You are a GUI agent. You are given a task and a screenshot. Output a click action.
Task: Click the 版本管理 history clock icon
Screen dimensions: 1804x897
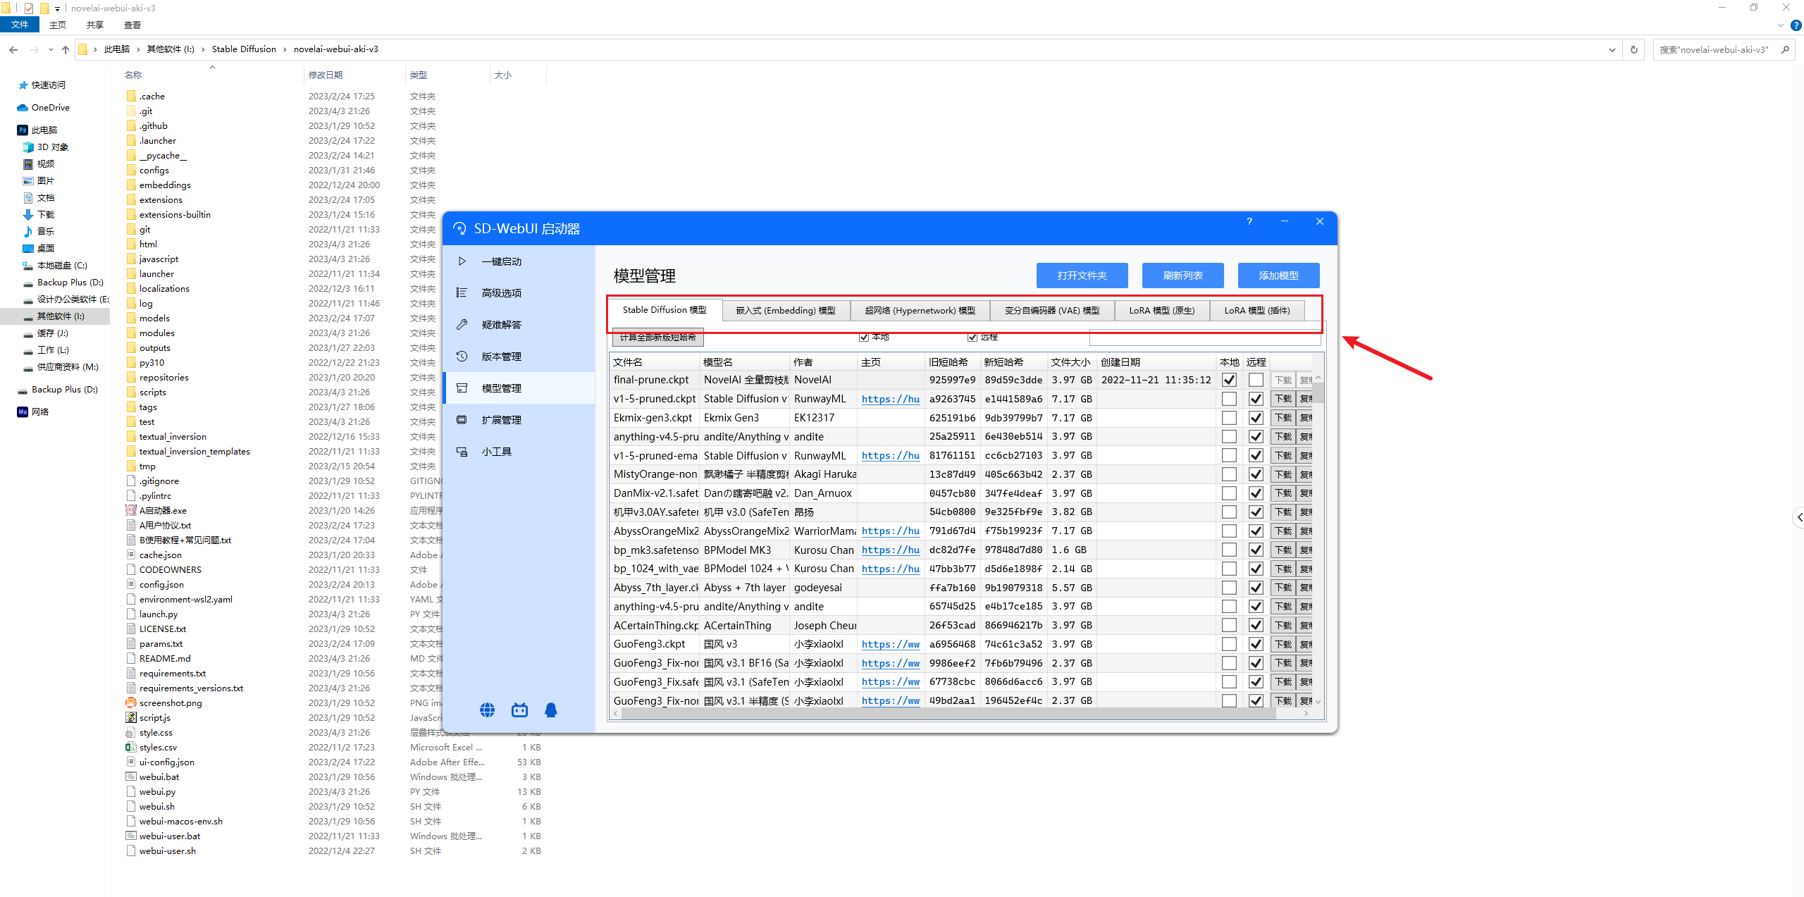[462, 357]
